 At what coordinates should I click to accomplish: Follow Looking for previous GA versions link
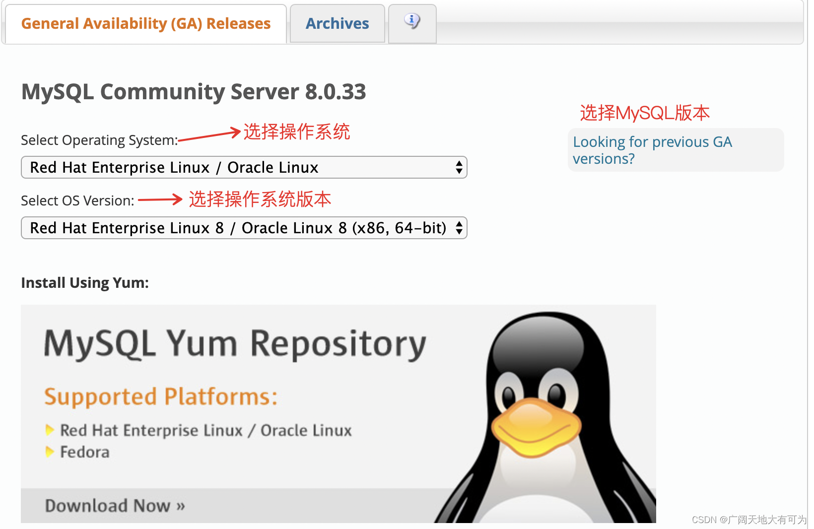pos(652,150)
